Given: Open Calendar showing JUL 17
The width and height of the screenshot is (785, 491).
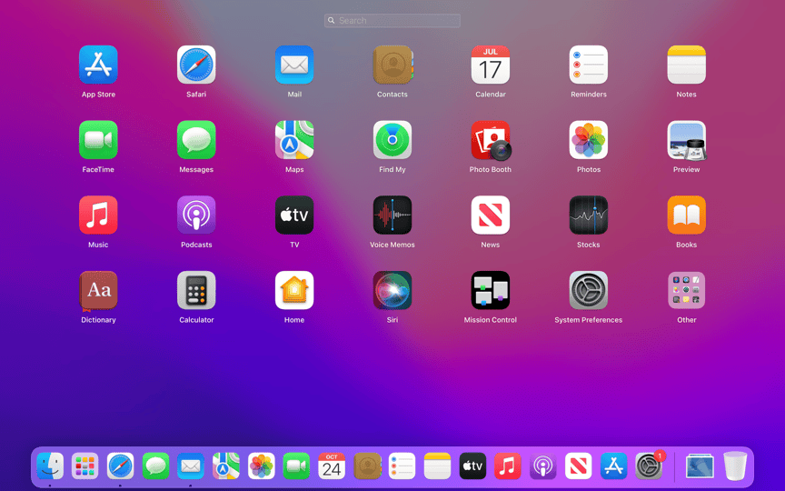Looking at the screenshot, I should tap(490, 65).
